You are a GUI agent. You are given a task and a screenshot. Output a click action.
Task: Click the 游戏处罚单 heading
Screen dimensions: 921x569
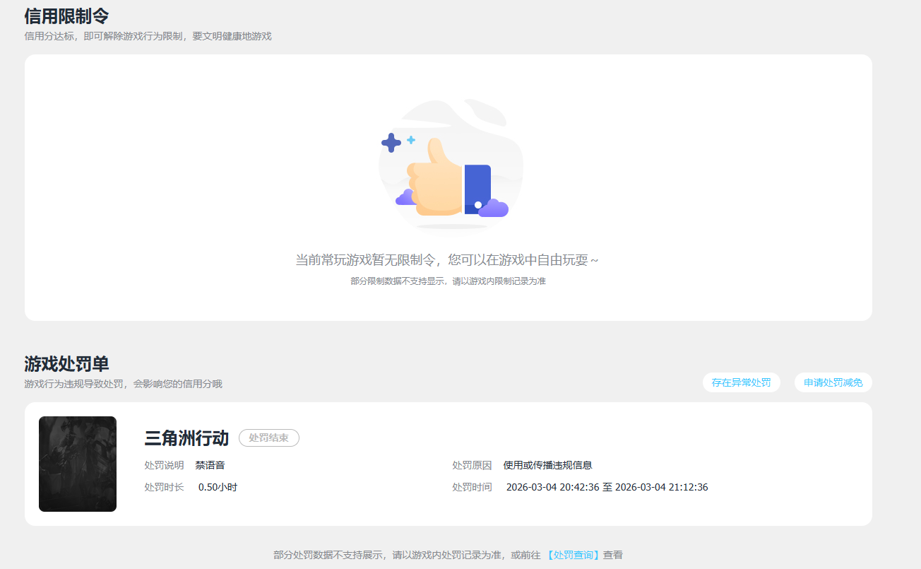click(66, 364)
